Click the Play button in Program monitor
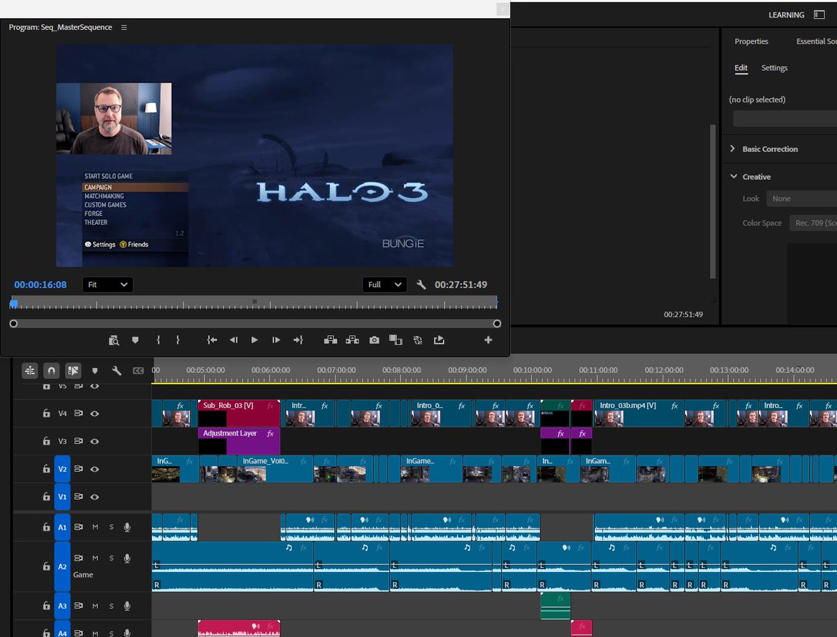Image resolution: width=837 pixels, height=637 pixels. pos(255,340)
